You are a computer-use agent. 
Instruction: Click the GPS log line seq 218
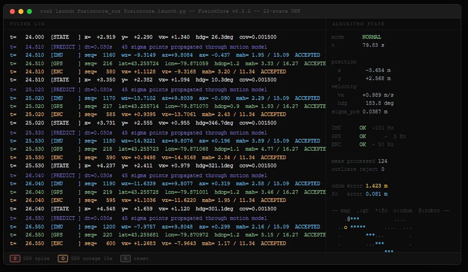168,149
